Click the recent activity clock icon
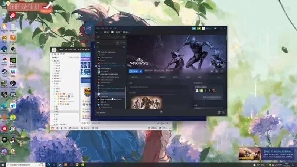This screenshot has height=167, width=297. pyautogui.click(x=121, y=42)
